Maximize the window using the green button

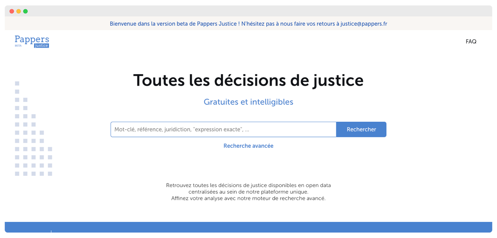(26, 11)
